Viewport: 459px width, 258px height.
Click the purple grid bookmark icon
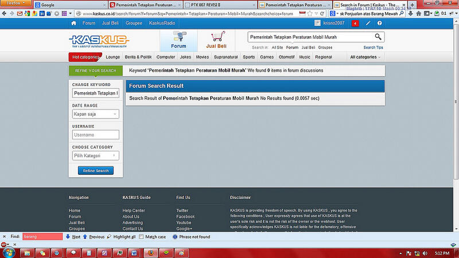tap(64, 13)
